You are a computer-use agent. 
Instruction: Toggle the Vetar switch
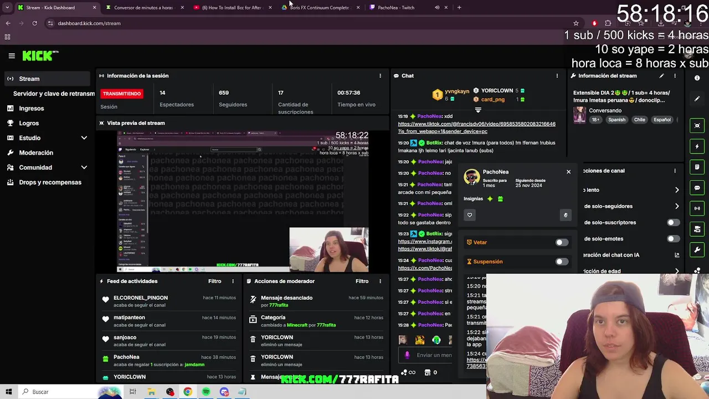click(561, 242)
